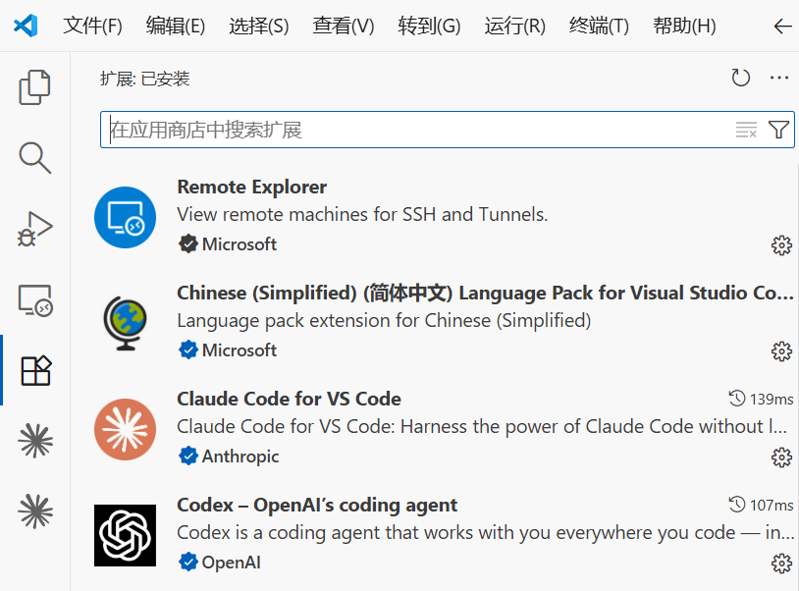
Task: Go back with the title bar arrow
Action: 782,26
